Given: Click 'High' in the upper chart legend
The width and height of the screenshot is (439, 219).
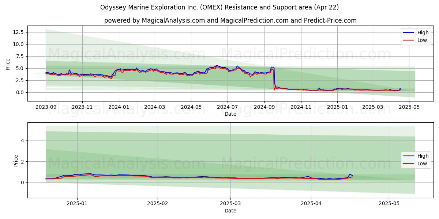Looking at the screenshot, I should [423, 32].
